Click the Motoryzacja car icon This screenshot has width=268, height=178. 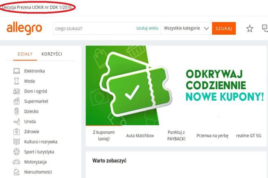pos(17,162)
